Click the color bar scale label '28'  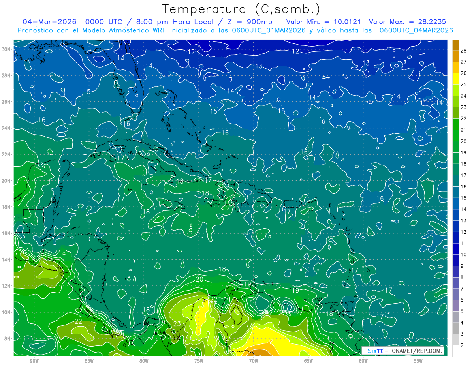[x=464, y=51]
